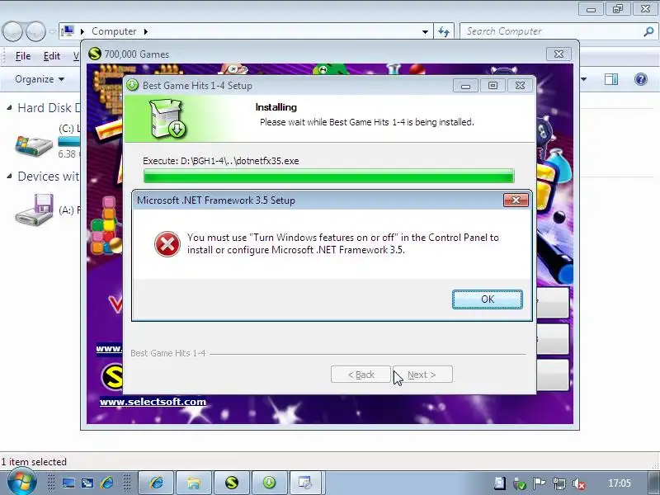Open the Edit menu in Explorer
This screenshot has height=495, width=660.
click(52, 56)
